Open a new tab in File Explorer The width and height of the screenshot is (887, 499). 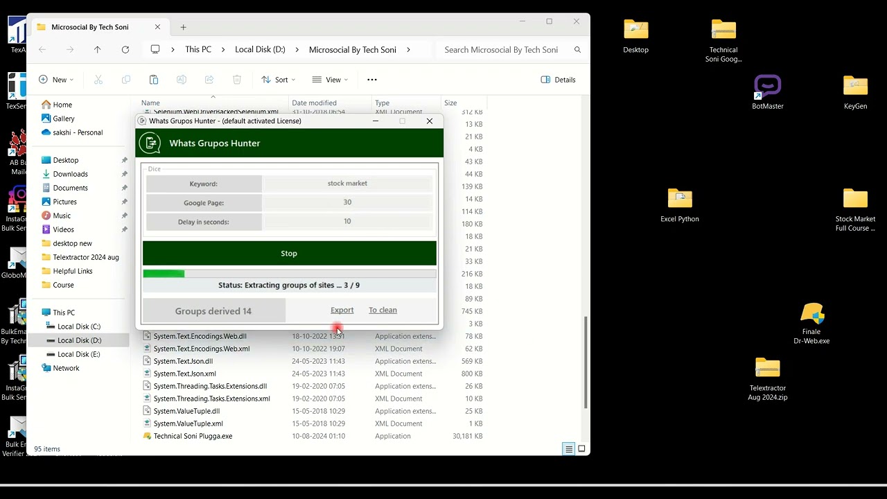[x=184, y=27]
